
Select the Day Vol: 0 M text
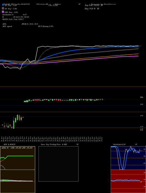pyautogui.click(x=92, y=9)
